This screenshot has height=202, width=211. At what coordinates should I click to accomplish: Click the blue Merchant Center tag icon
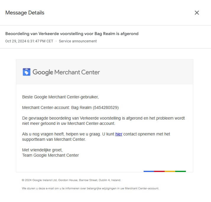coord(27,72)
